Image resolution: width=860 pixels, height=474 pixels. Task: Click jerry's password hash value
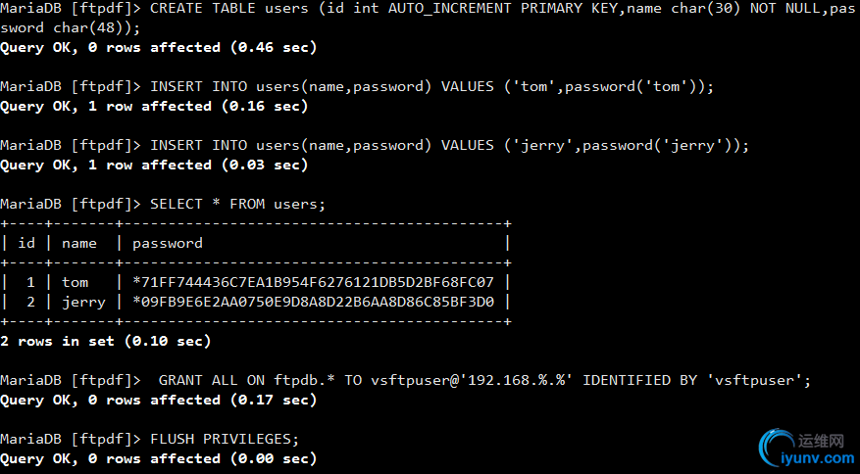pos(313,302)
